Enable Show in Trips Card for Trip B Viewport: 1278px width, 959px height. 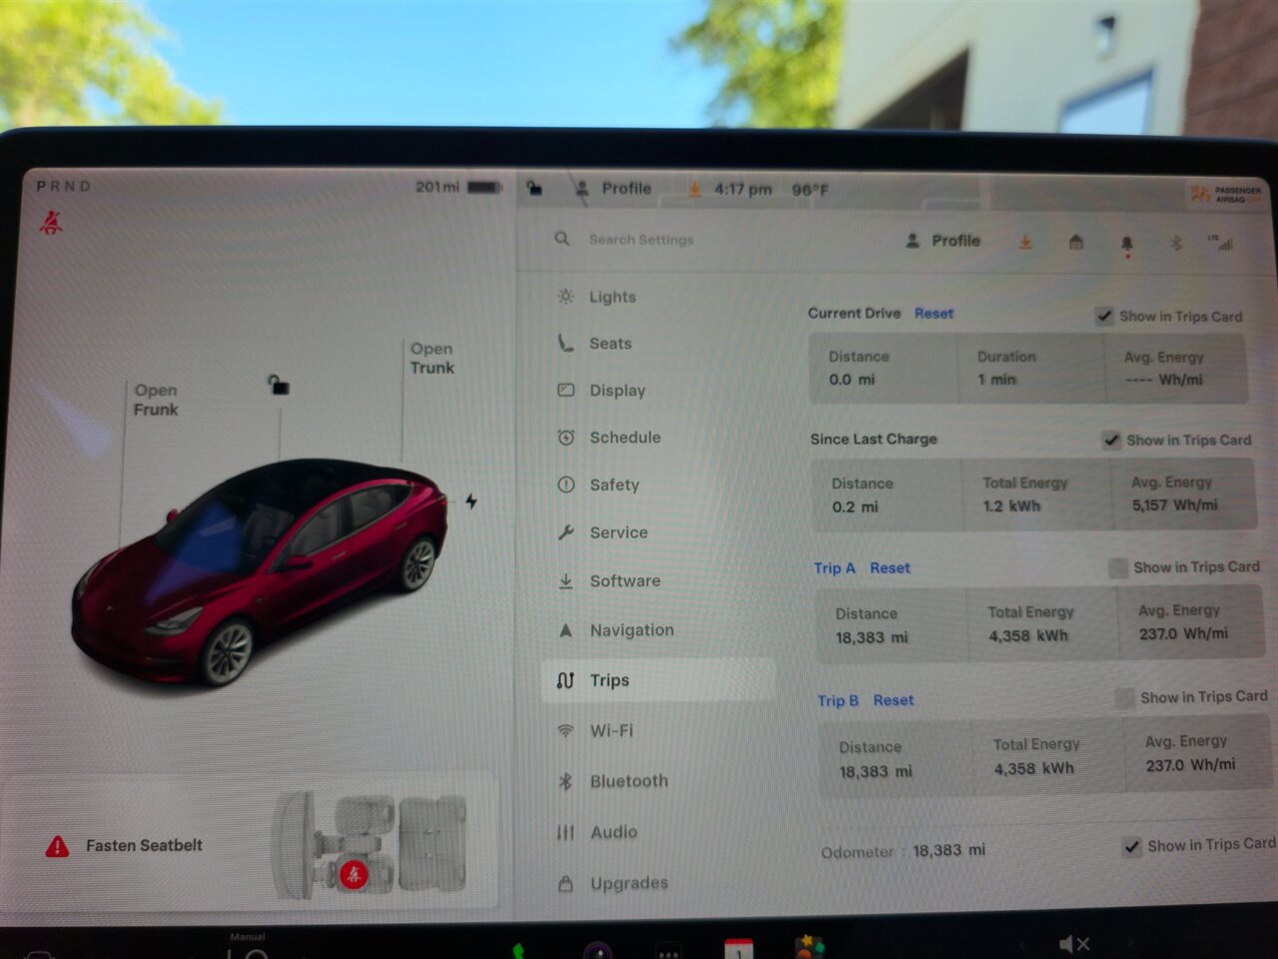[x=1124, y=697]
